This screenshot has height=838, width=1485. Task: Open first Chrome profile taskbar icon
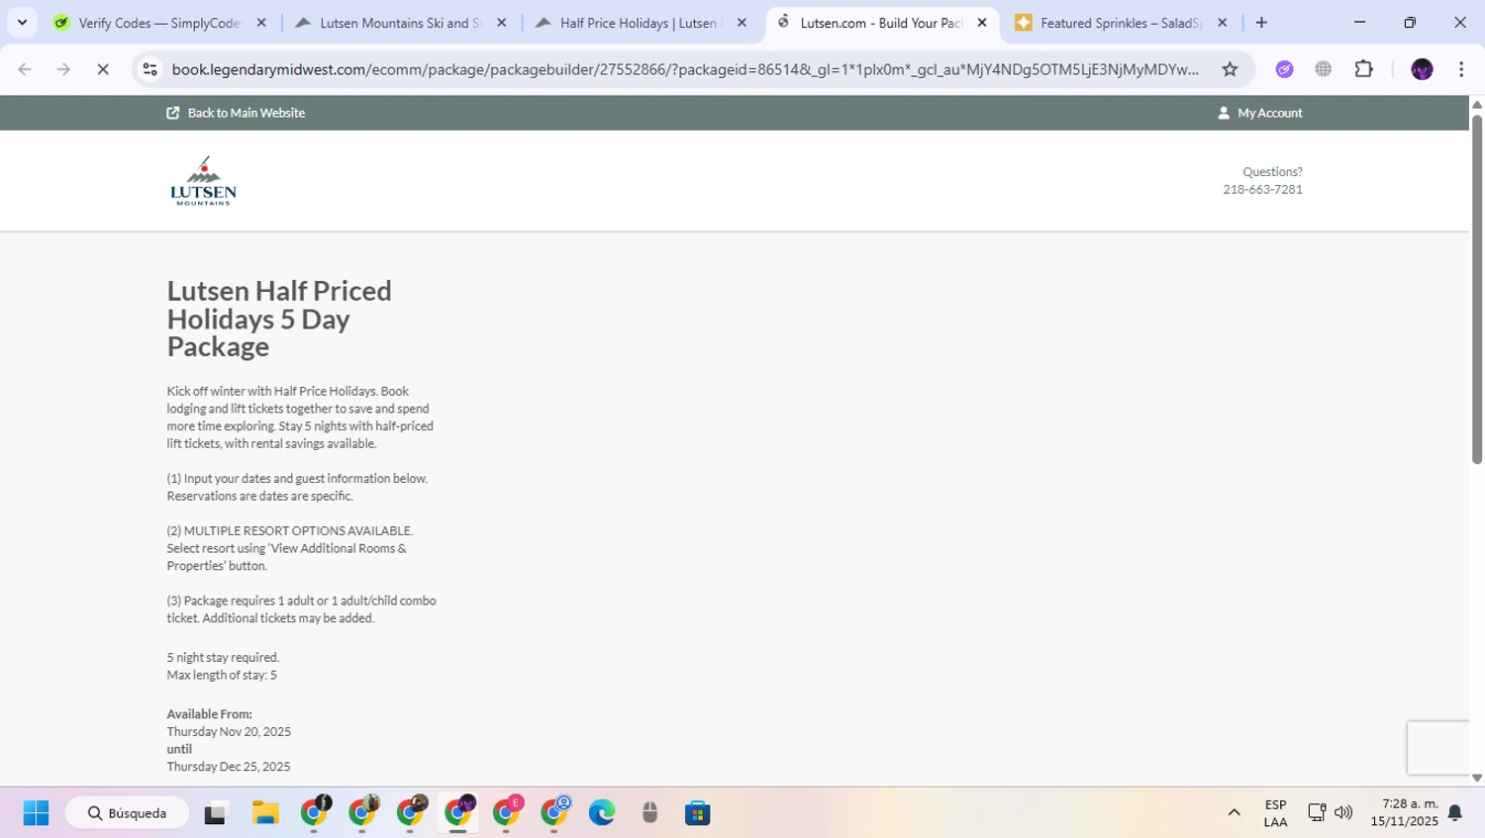[x=315, y=813]
